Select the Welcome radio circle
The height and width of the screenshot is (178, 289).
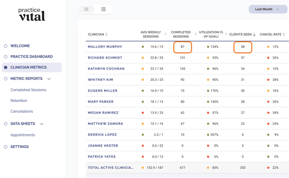pyautogui.click(x=6, y=46)
